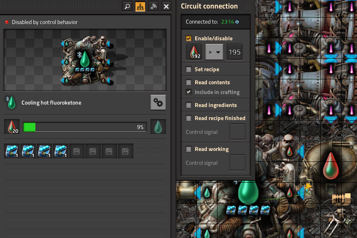Click the constant value 195 field

235,52
